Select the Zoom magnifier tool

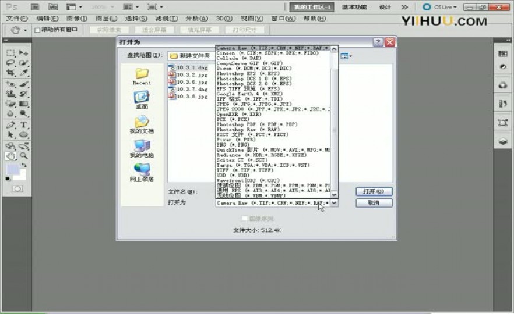coord(23,156)
